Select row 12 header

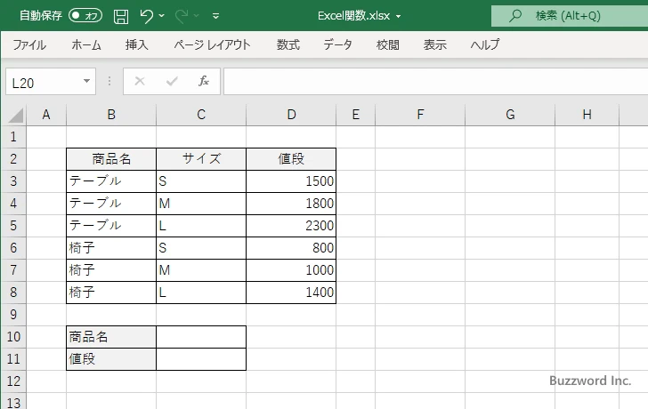pos(13,381)
